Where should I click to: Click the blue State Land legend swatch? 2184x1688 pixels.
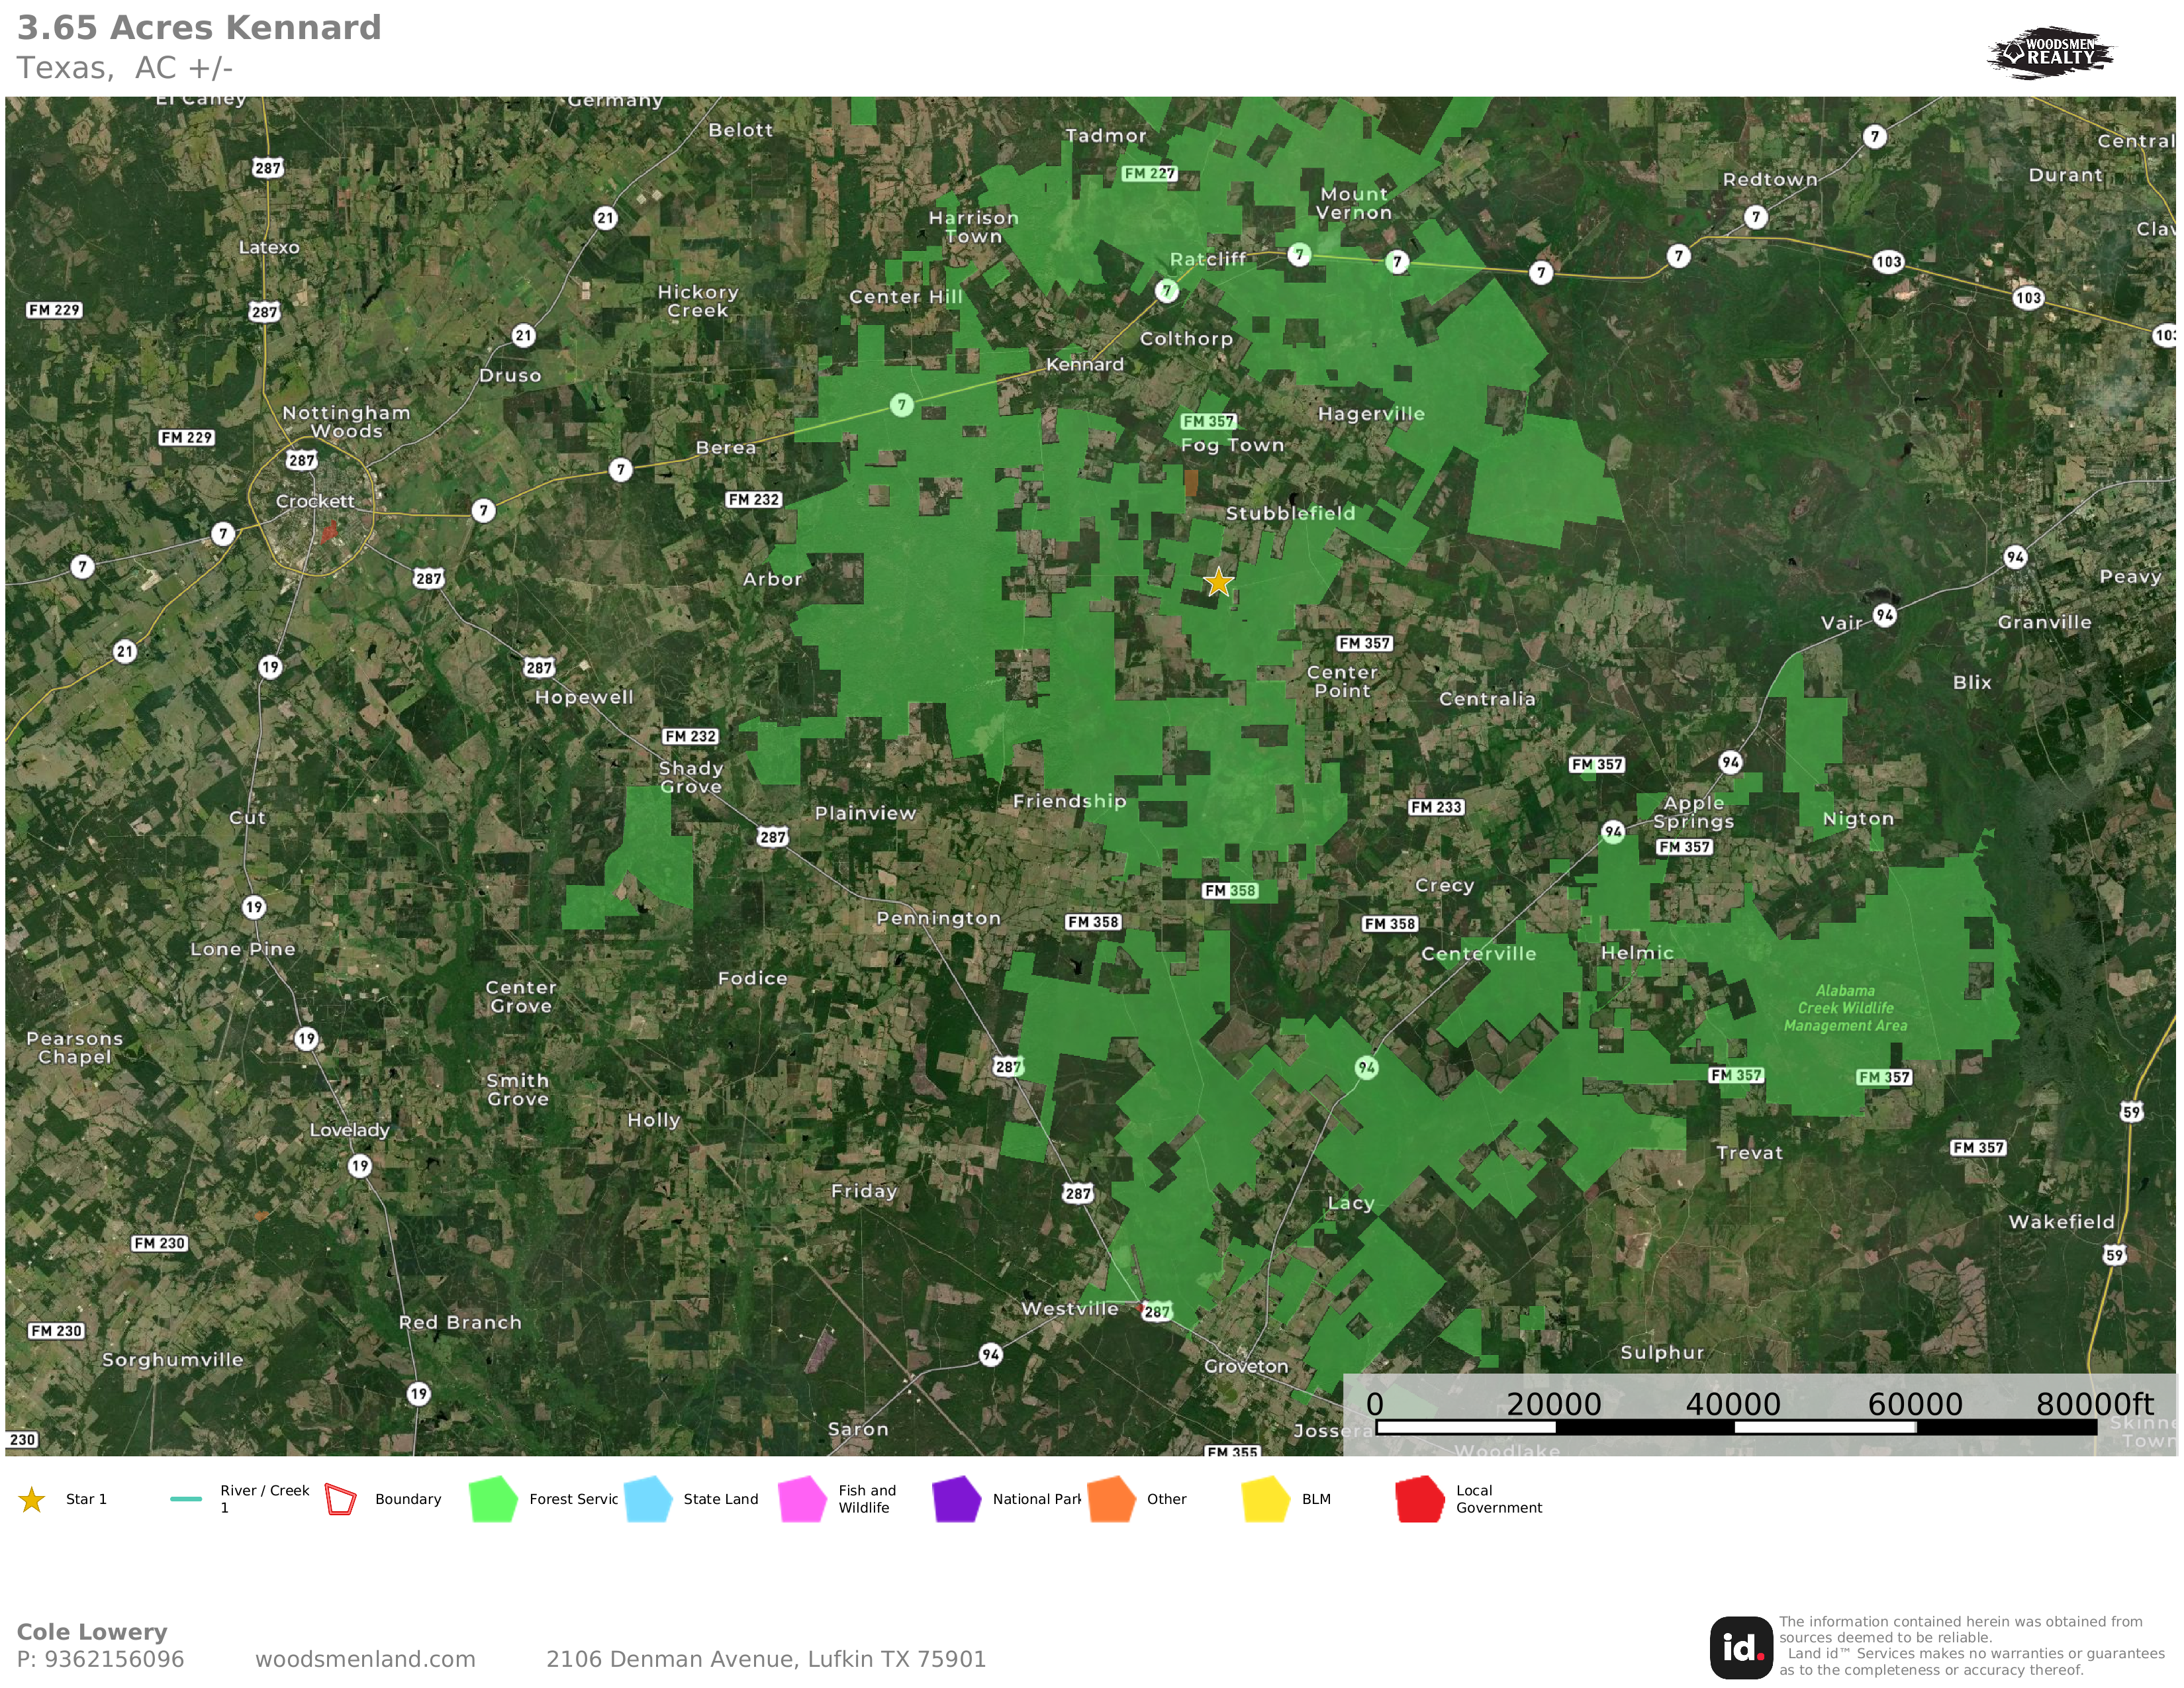(x=647, y=1499)
